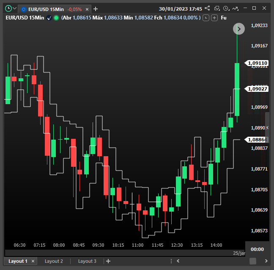Toggle the small L button in info bar
This screenshot has height=270, width=274.
tap(206, 18)
